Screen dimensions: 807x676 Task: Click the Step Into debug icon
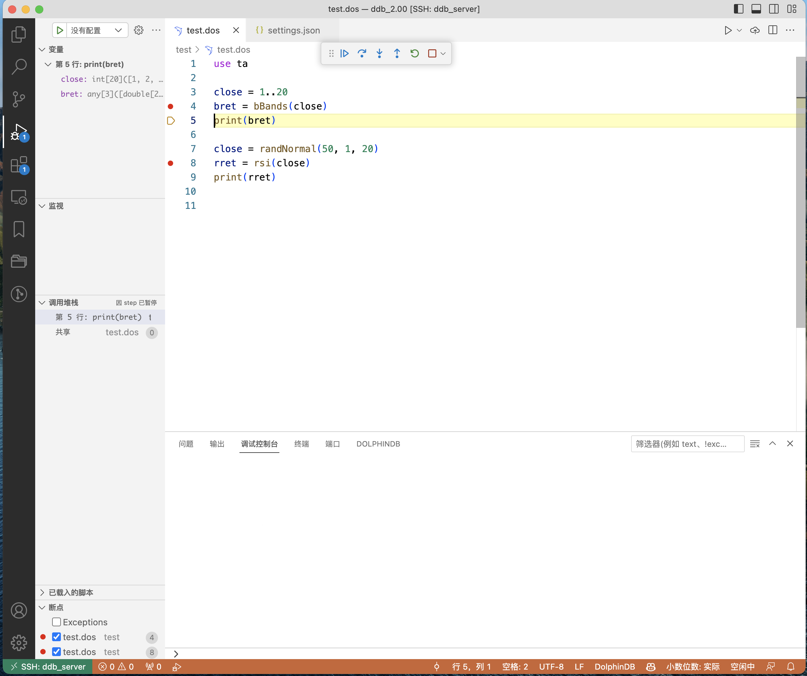(379, 53)
